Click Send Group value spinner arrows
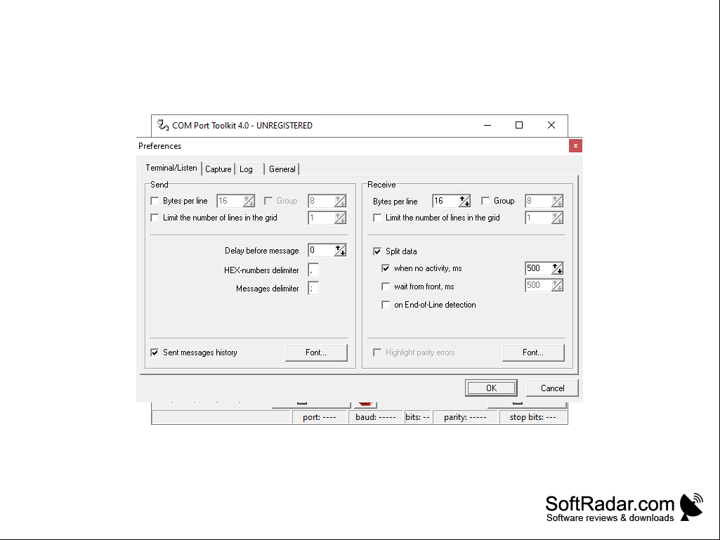The image size is (720, 540). (340, 201)
